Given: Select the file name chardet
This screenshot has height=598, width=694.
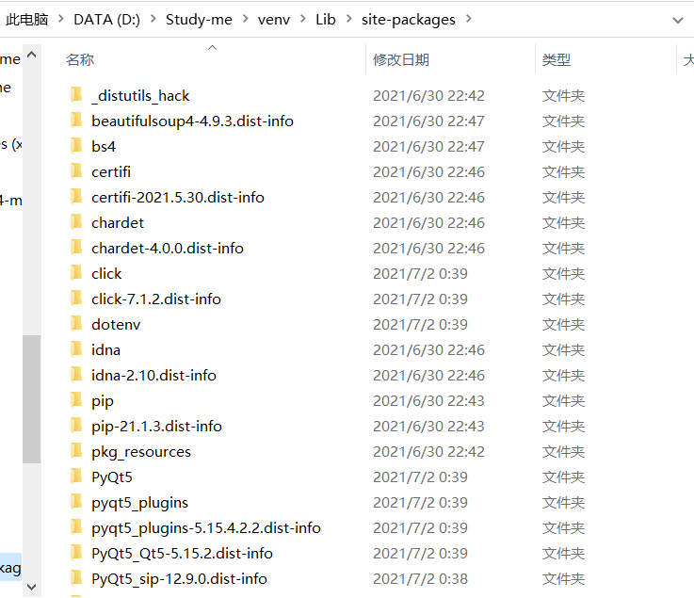Looking at the screenshot, I should [118, 222].
